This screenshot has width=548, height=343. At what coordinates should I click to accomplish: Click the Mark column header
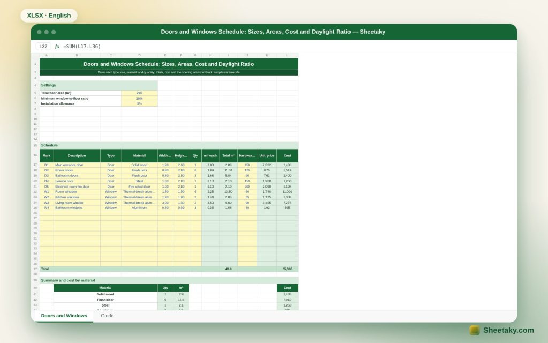click(x=47, y=156)
